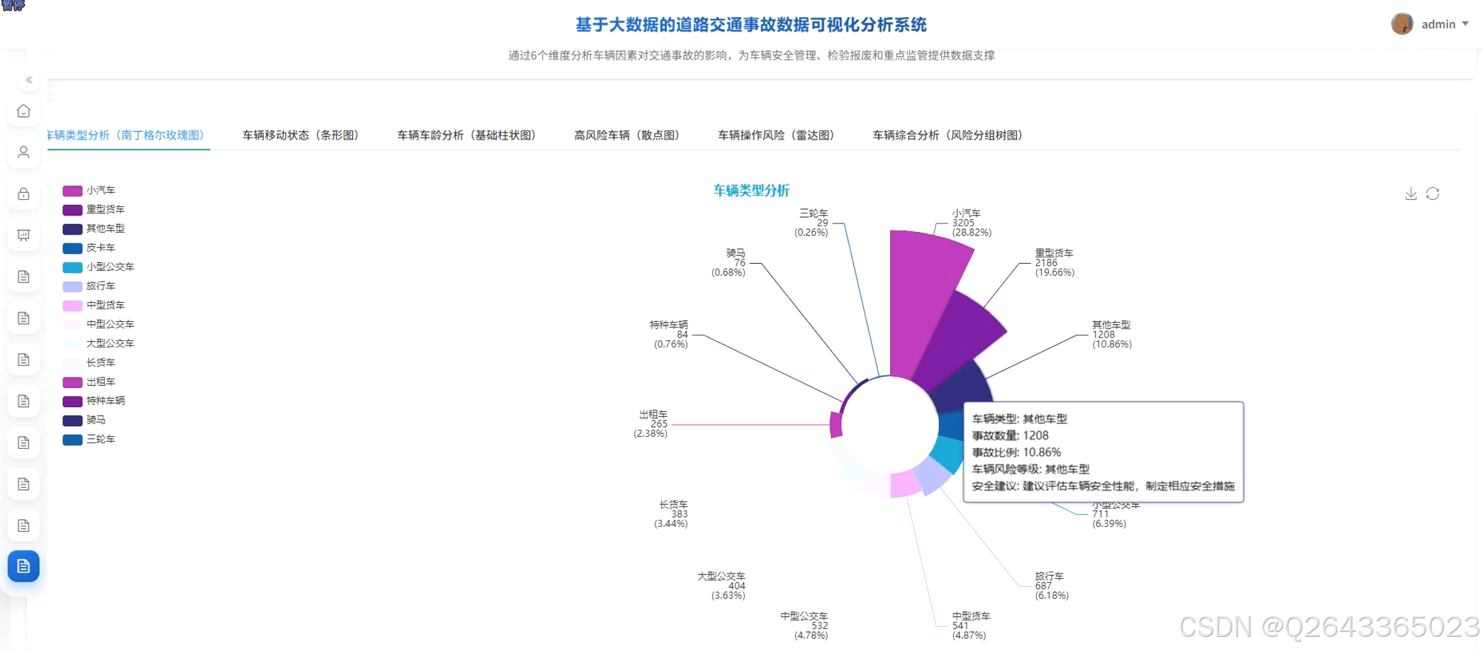This screenshot has width=1483, height=651.
Task: Click the lock icon in sidebar
Action: 23,193
